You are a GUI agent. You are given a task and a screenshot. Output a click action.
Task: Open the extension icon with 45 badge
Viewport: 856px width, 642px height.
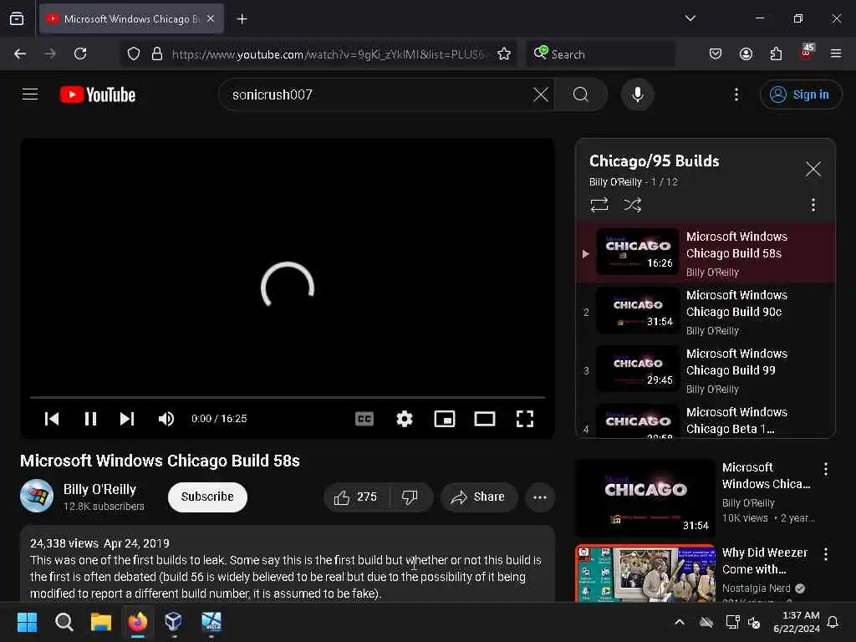807,53
